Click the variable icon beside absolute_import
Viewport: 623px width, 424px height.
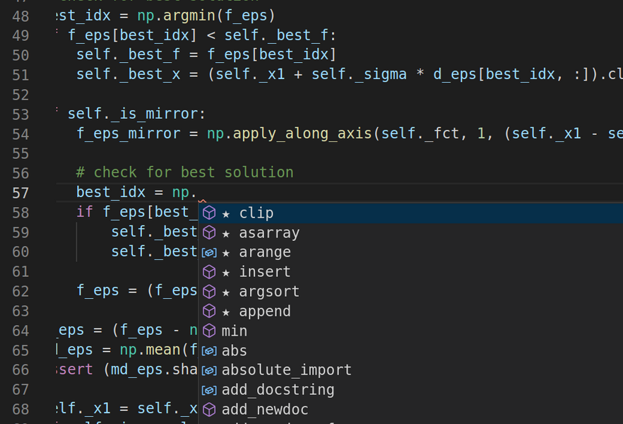(208, 369)
